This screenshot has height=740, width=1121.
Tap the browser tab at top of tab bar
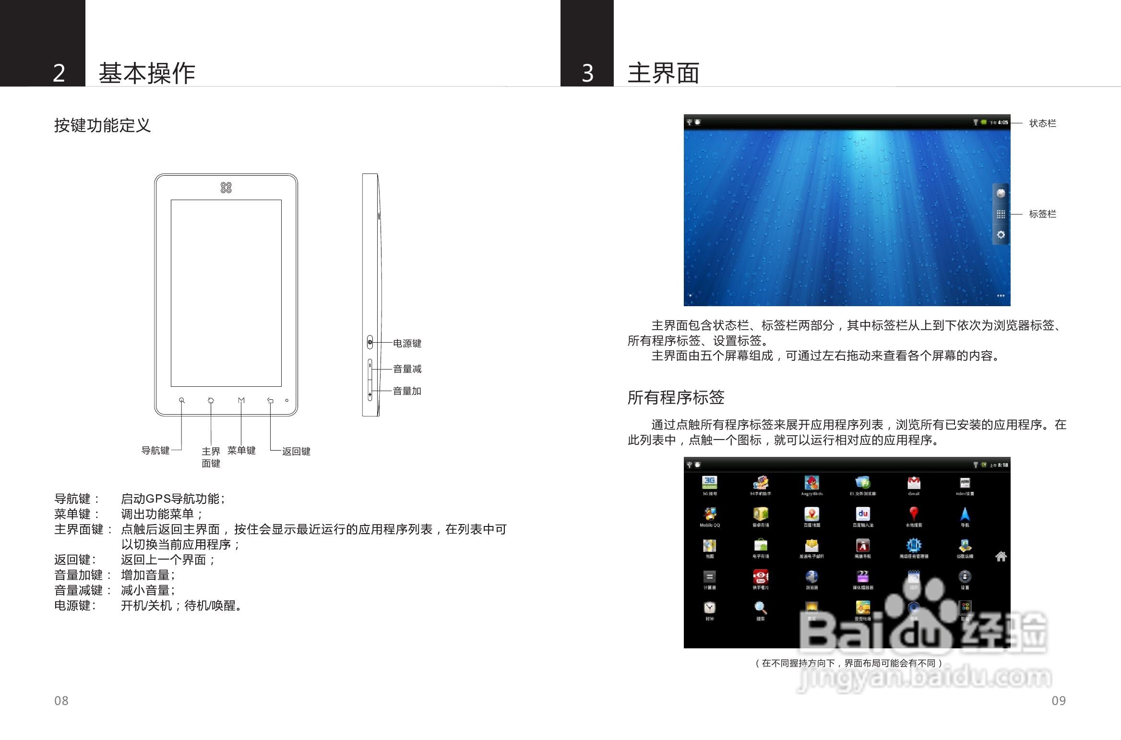click(x=1001, y=193)
